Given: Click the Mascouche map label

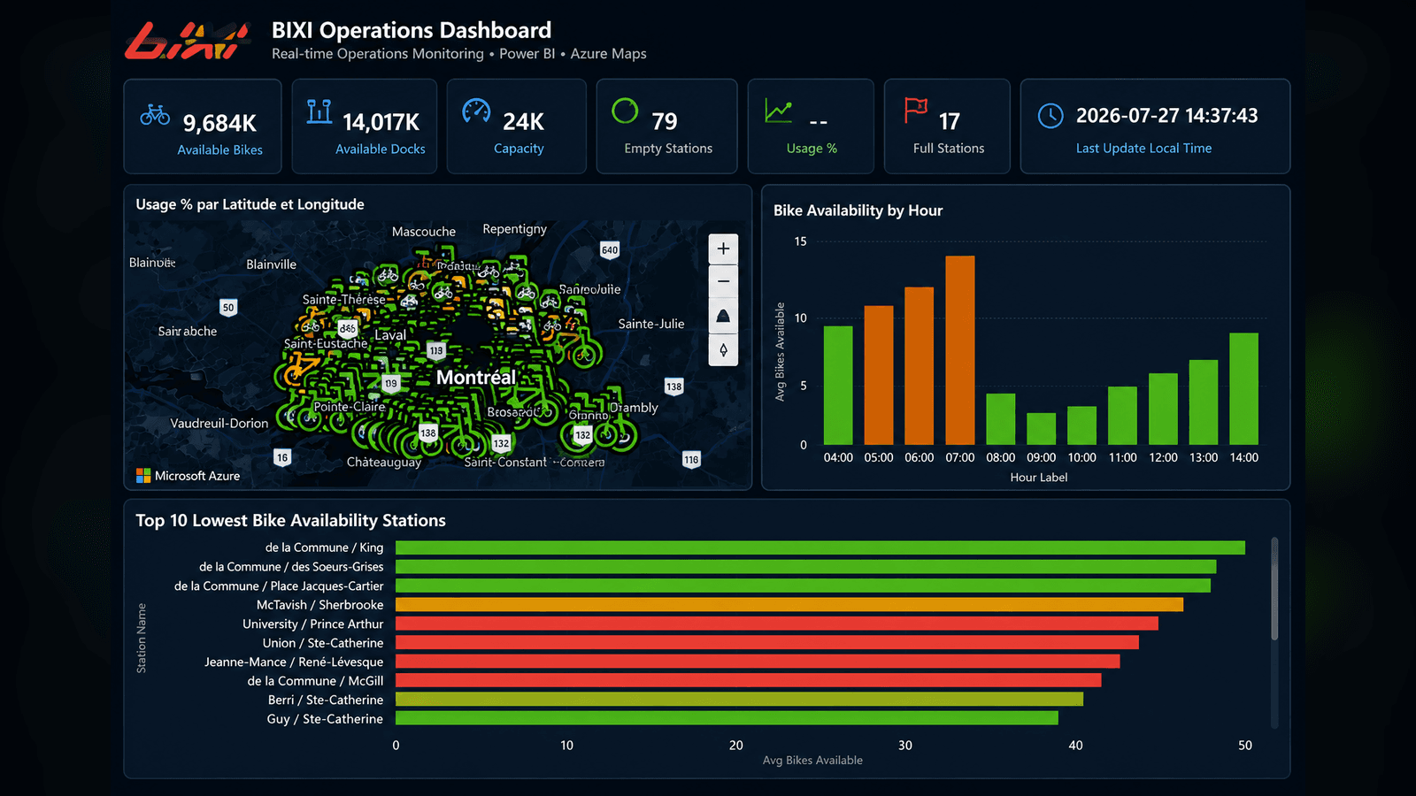Looking at the screenshot, I should (x=424, y=232).
